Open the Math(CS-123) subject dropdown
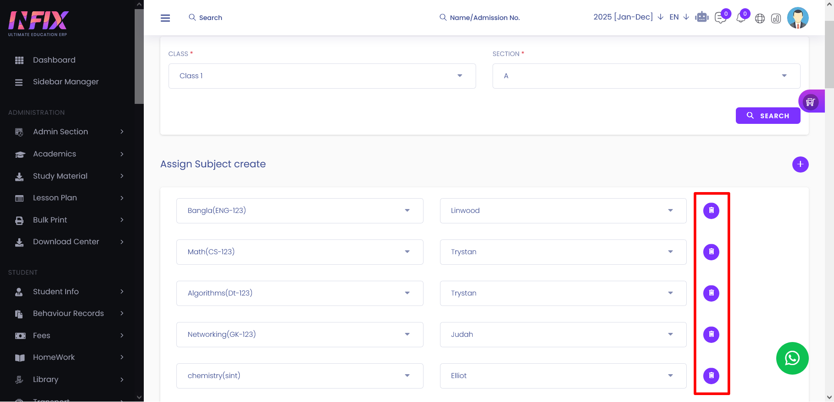This screenshot has width=834, height=402. click(x=300, y=252)
